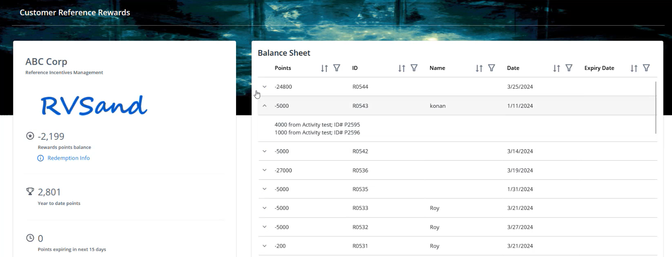
Task: Click Roy in the R0533 row
Action: (434, 208)
